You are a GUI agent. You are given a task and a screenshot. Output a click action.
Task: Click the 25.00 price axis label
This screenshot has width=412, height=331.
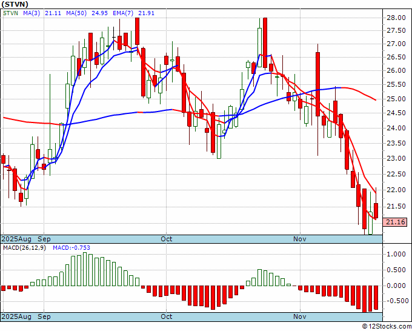[x=396, y=99]
